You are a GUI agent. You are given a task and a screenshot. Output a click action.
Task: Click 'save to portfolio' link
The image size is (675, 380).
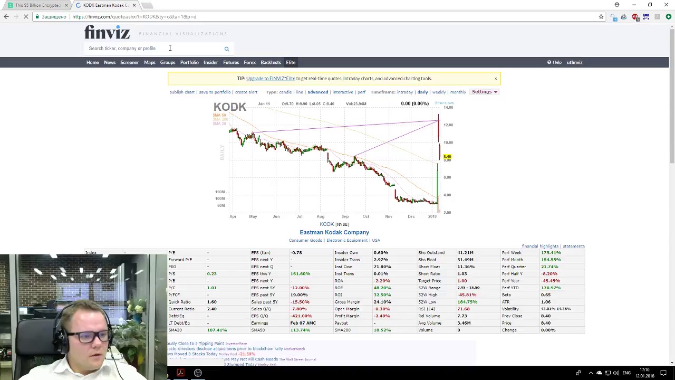pos(215,92)
